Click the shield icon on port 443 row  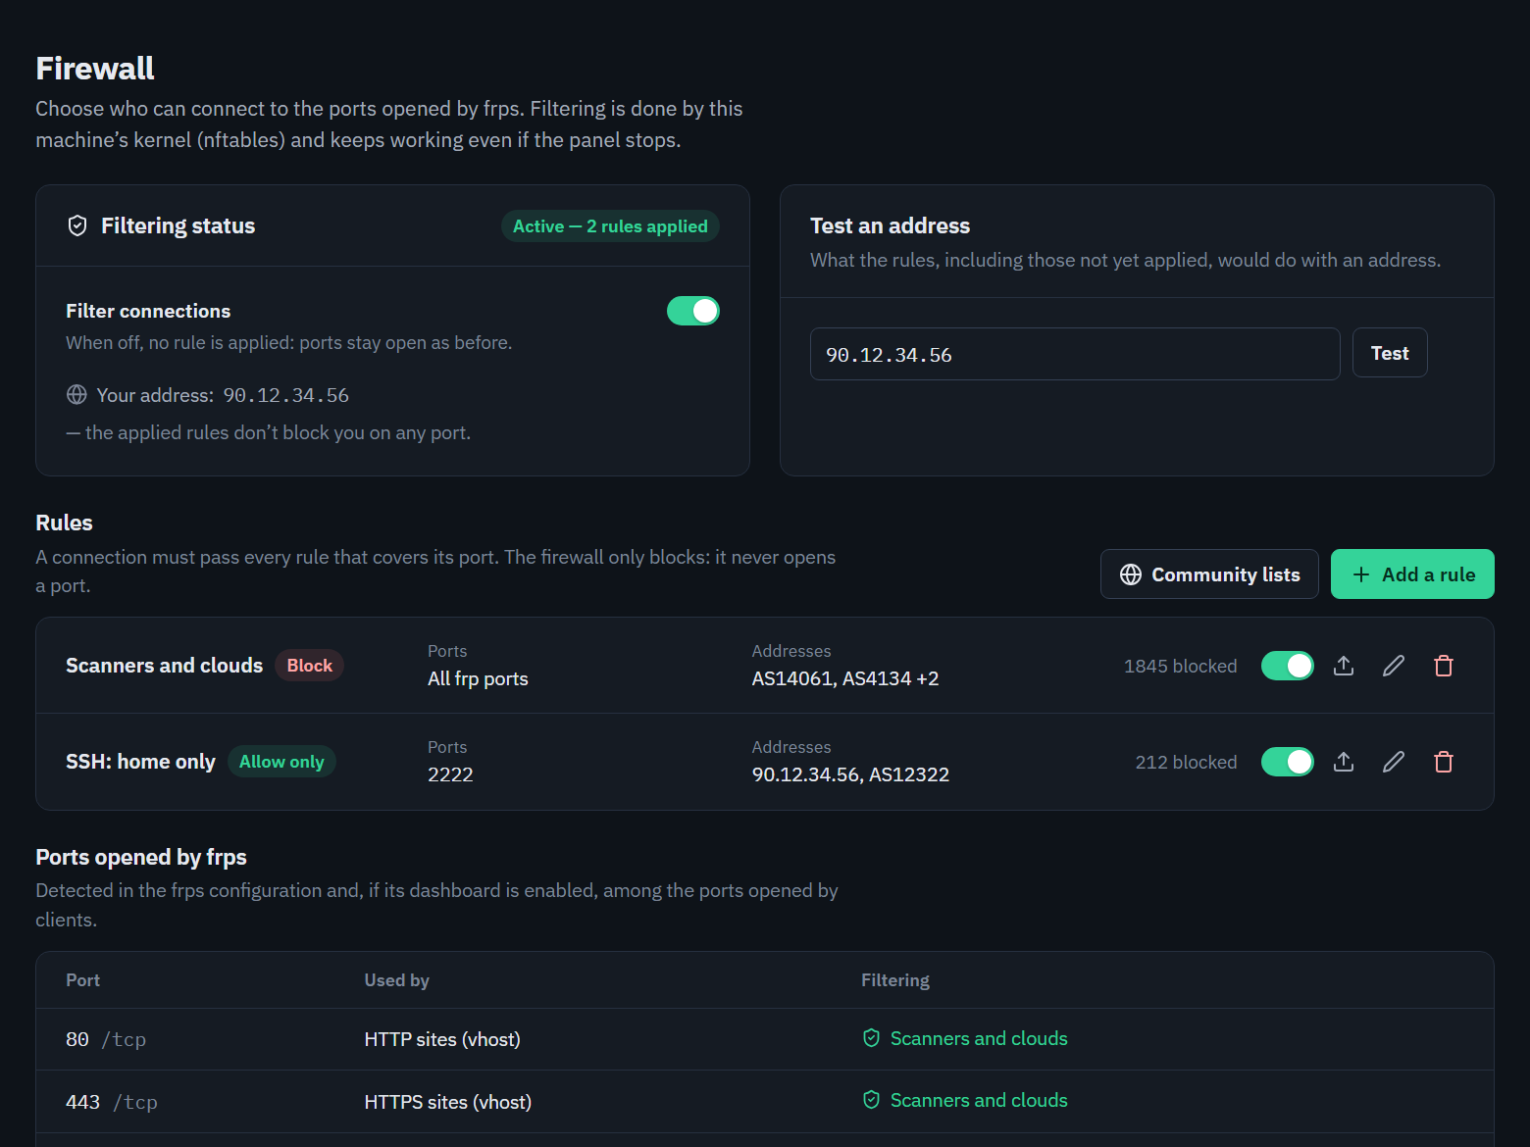(x=871, y=1100)
